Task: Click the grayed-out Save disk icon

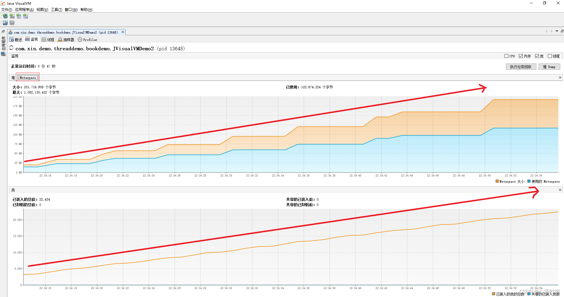Action: (12, 23)
